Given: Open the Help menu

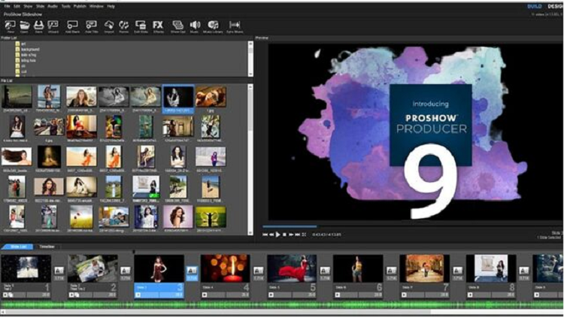Looking at the screenshot, I should [x=111, y=7].
